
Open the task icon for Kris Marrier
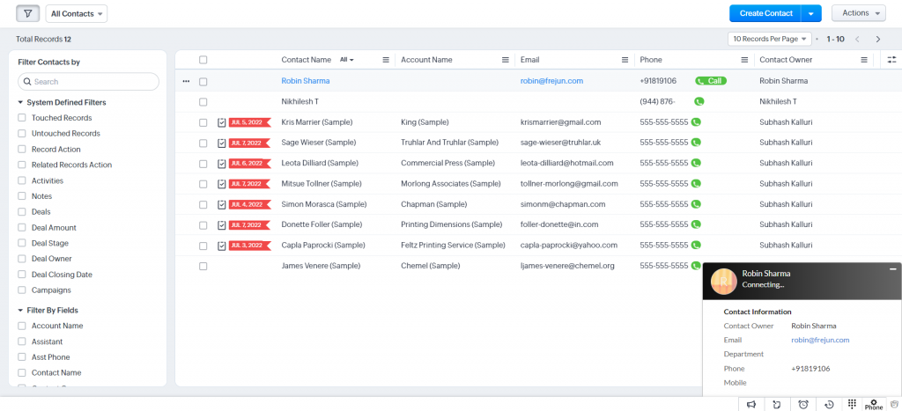coord(221,122)
